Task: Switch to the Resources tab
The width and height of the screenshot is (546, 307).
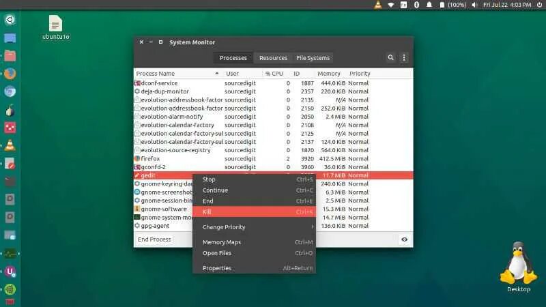Action: pos(274,58)
